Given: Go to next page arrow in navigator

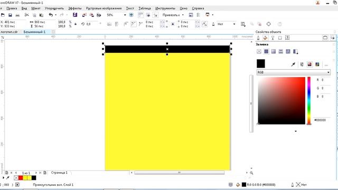Looking at the screenshot, I should 36,173.
